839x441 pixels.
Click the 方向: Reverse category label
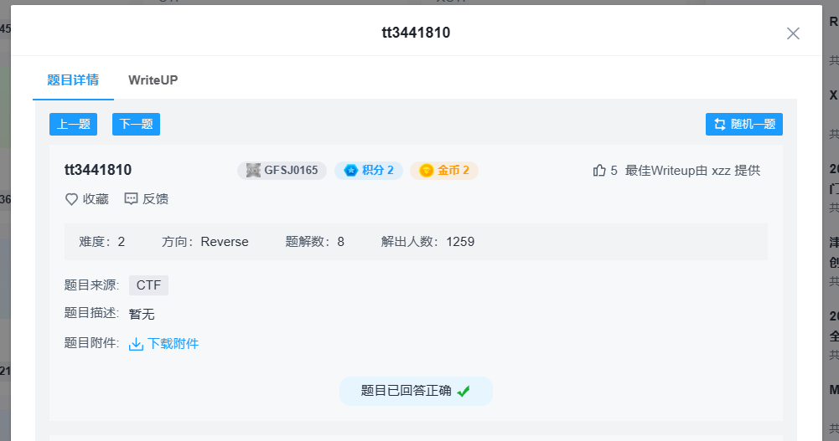(205, 242)
